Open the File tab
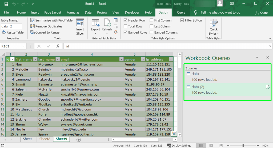Viewport: 273px width, 148px height. coord(6,13)
